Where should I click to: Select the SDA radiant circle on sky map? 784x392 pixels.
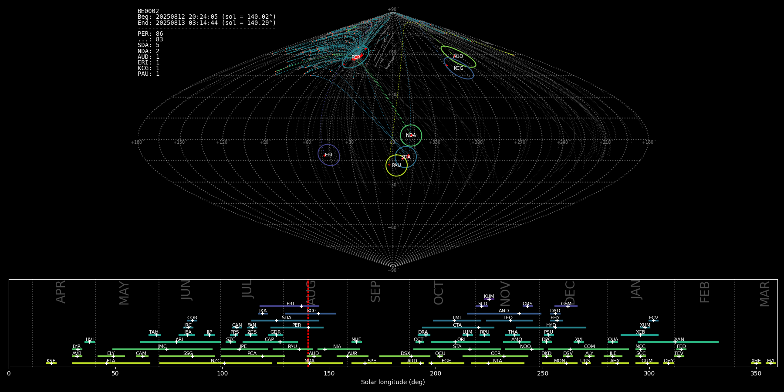click(x=406, y=157)
